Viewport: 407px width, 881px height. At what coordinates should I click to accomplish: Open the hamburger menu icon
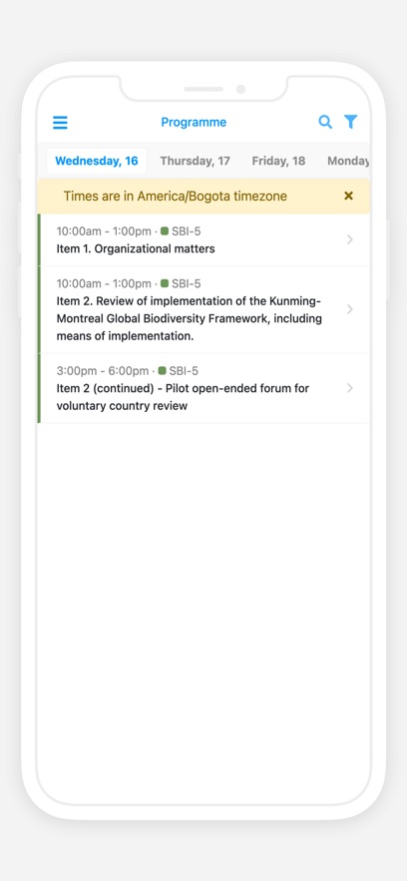[x=60, y=123]
